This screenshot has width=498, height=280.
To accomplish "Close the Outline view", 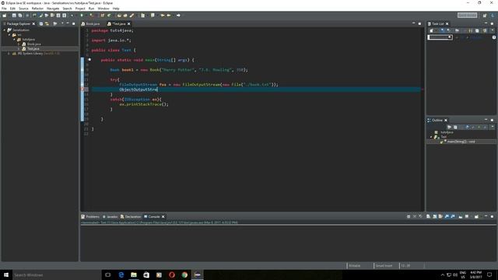I will coord(446,121).
